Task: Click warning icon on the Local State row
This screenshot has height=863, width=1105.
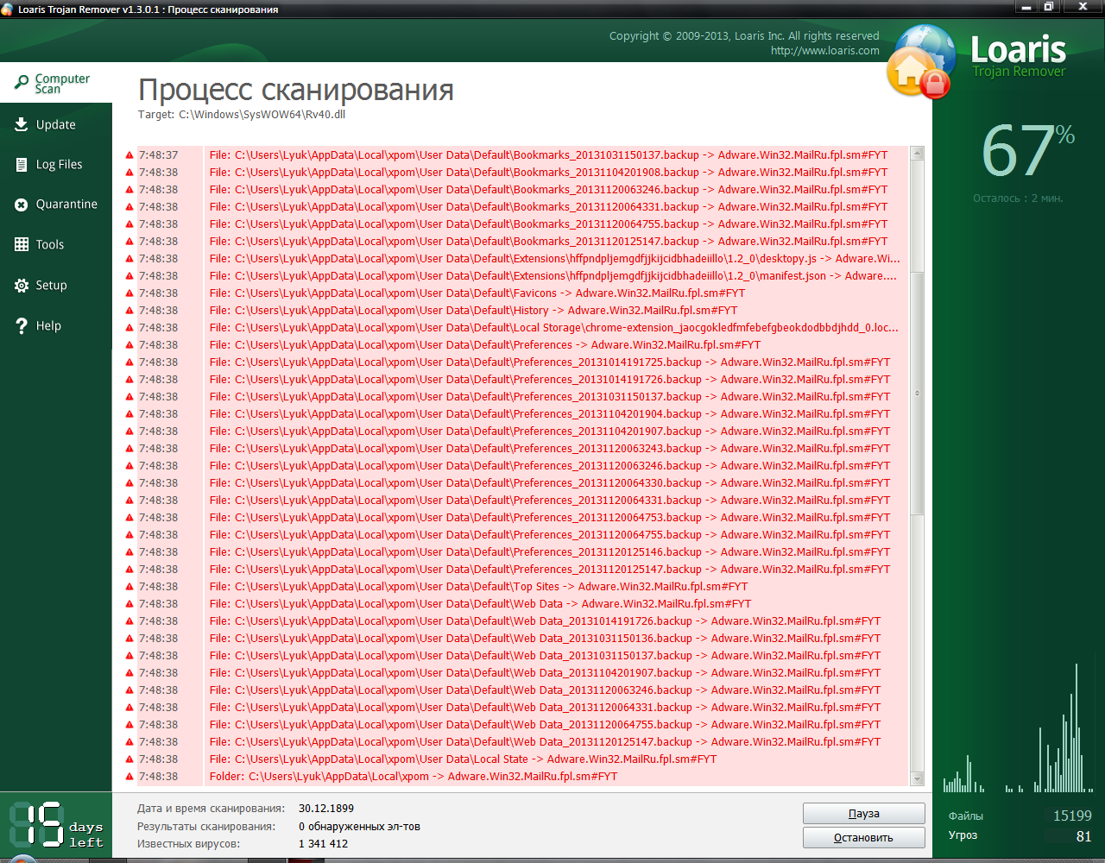Action: pyautogui.click(x=129, y=759)
